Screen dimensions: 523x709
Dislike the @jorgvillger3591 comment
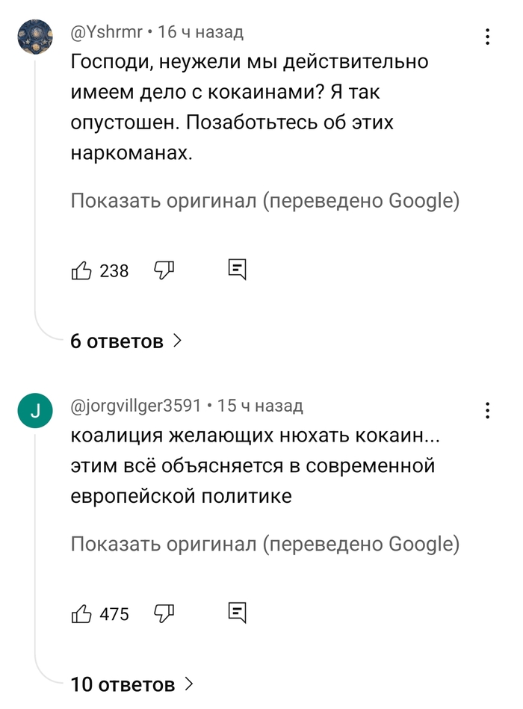[x=164, y=614]
